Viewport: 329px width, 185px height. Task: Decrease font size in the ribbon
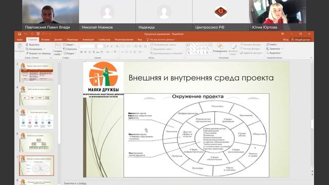coord(112,46)
